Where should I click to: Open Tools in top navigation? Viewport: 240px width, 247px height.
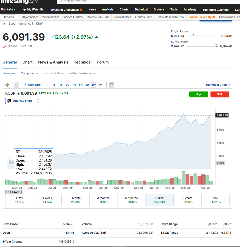pos(174,9)
